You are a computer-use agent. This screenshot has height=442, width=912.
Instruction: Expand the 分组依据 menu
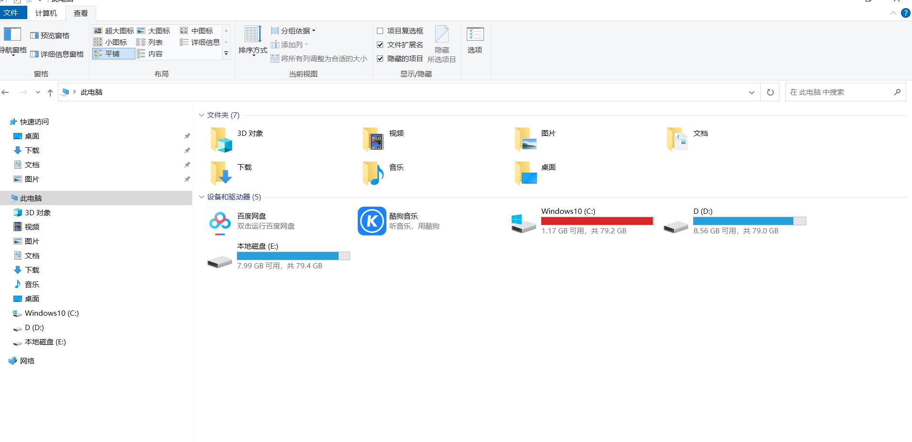292,30
